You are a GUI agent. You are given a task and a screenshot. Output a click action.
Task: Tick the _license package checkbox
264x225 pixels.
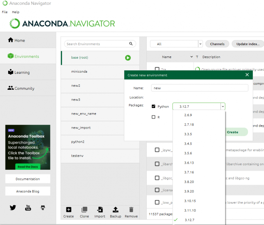[157, 190]
